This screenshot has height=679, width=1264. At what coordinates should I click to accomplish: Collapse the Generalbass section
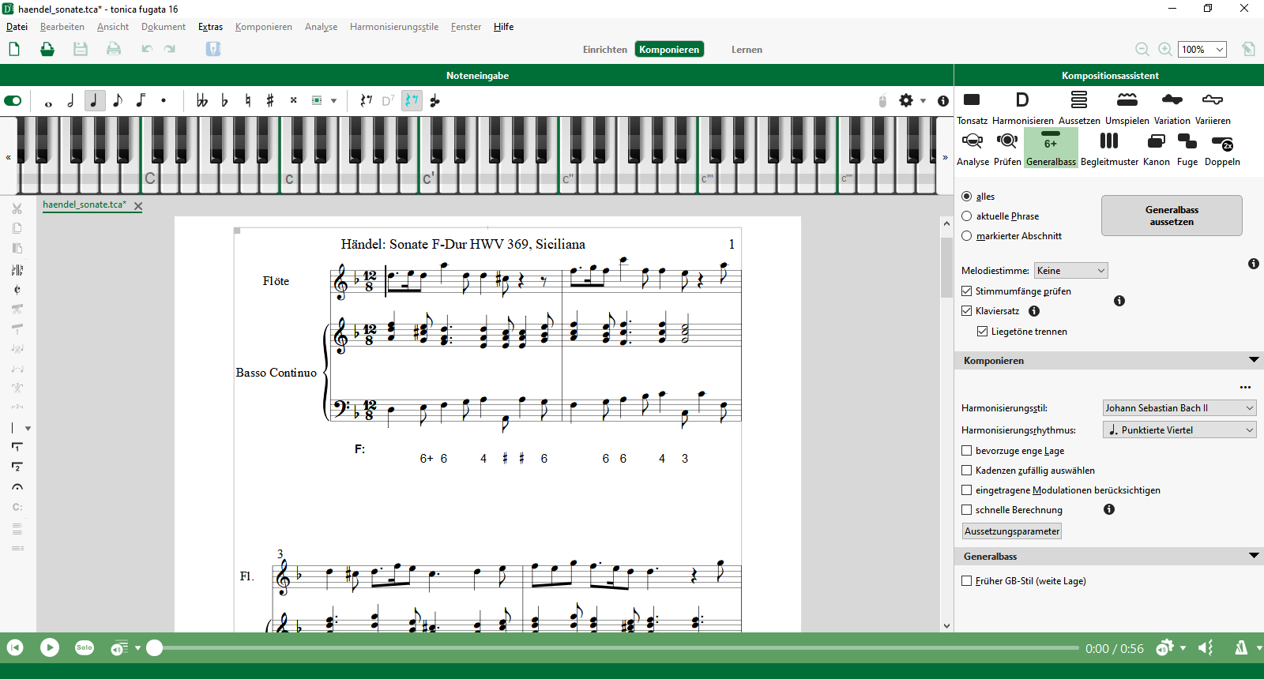coord(1254,556)
